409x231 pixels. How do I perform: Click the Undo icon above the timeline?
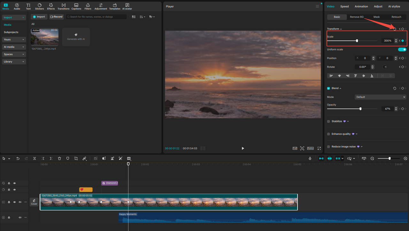tap(18, 158)
